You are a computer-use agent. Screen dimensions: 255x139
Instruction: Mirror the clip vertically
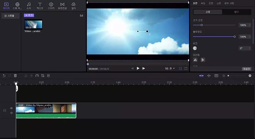pyautogui.click(x=203, y=60)
